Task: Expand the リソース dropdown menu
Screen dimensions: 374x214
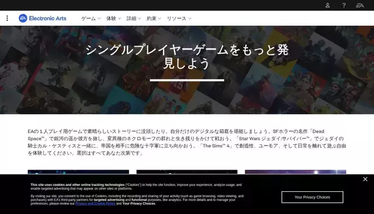Action: point(179,18)
